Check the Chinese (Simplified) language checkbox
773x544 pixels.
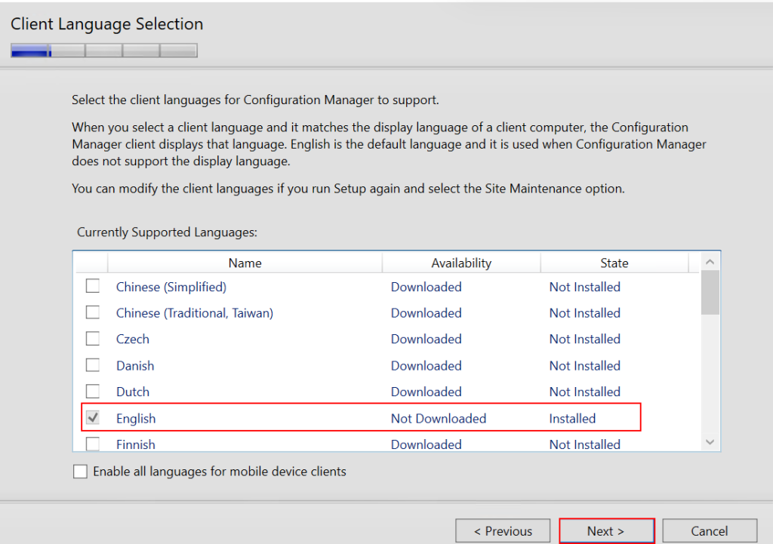coord(92,287)
